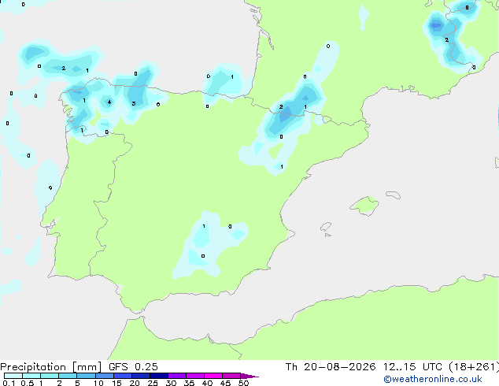Click the GFS 0.25 model label

(x=133, y=367)
